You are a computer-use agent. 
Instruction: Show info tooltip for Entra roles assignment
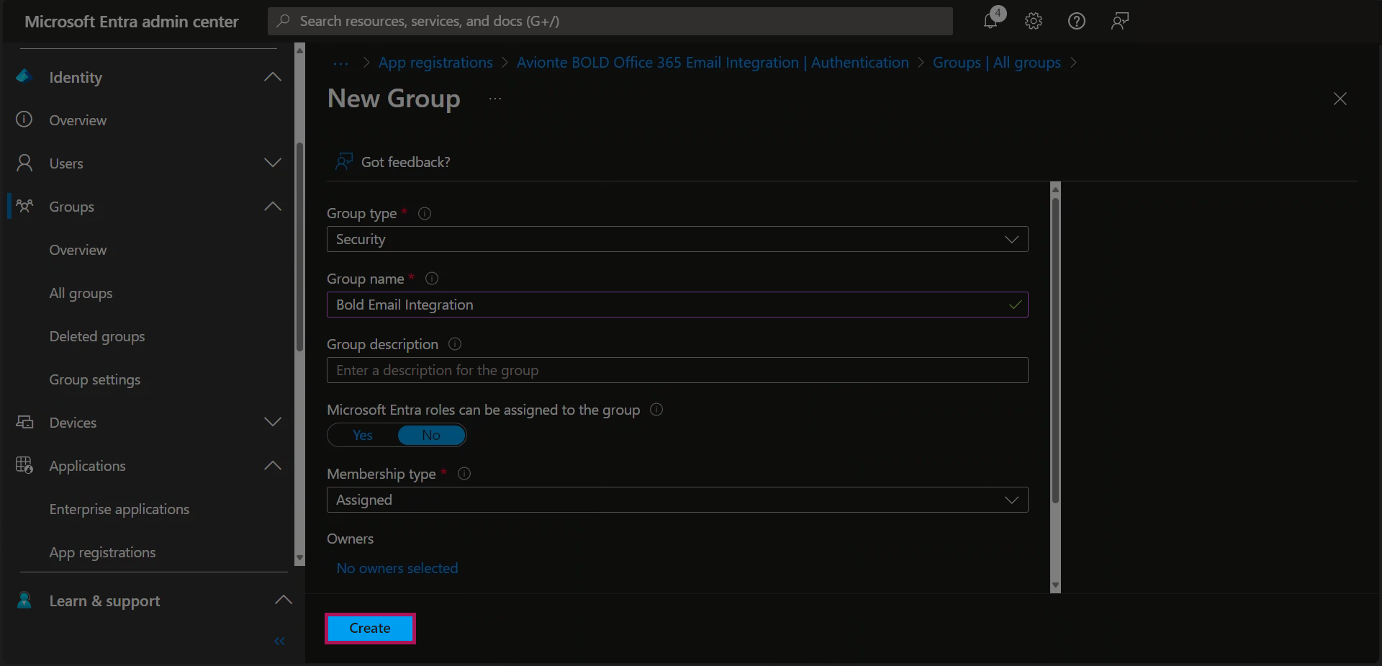tap(656, 409)
